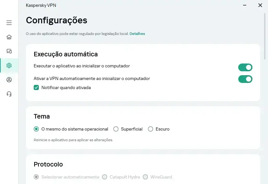Select O mesmo do sistema operacional theme
Screen dimensions: 268x184
[36, 129]
